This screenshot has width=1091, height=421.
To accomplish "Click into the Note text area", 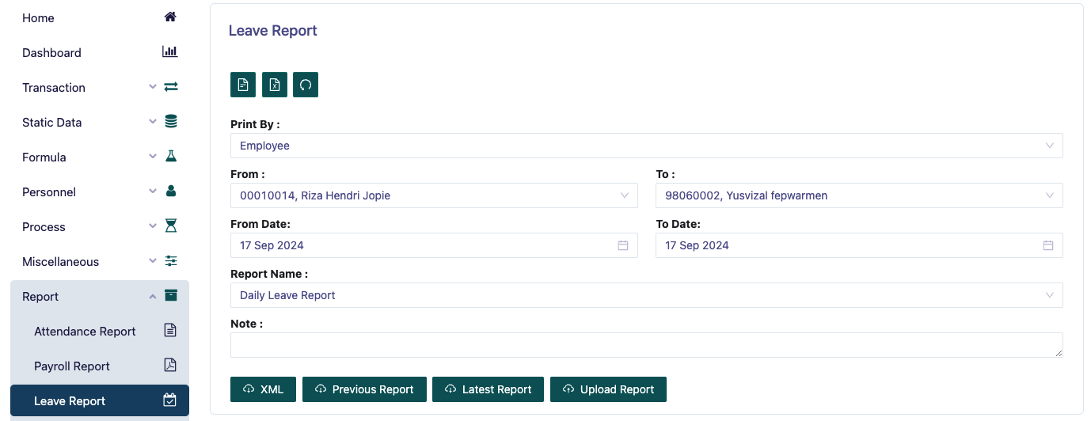I will (x=646, y=345).
